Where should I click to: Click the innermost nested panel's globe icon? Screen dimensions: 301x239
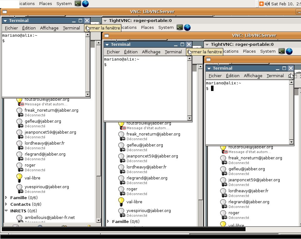289,51
